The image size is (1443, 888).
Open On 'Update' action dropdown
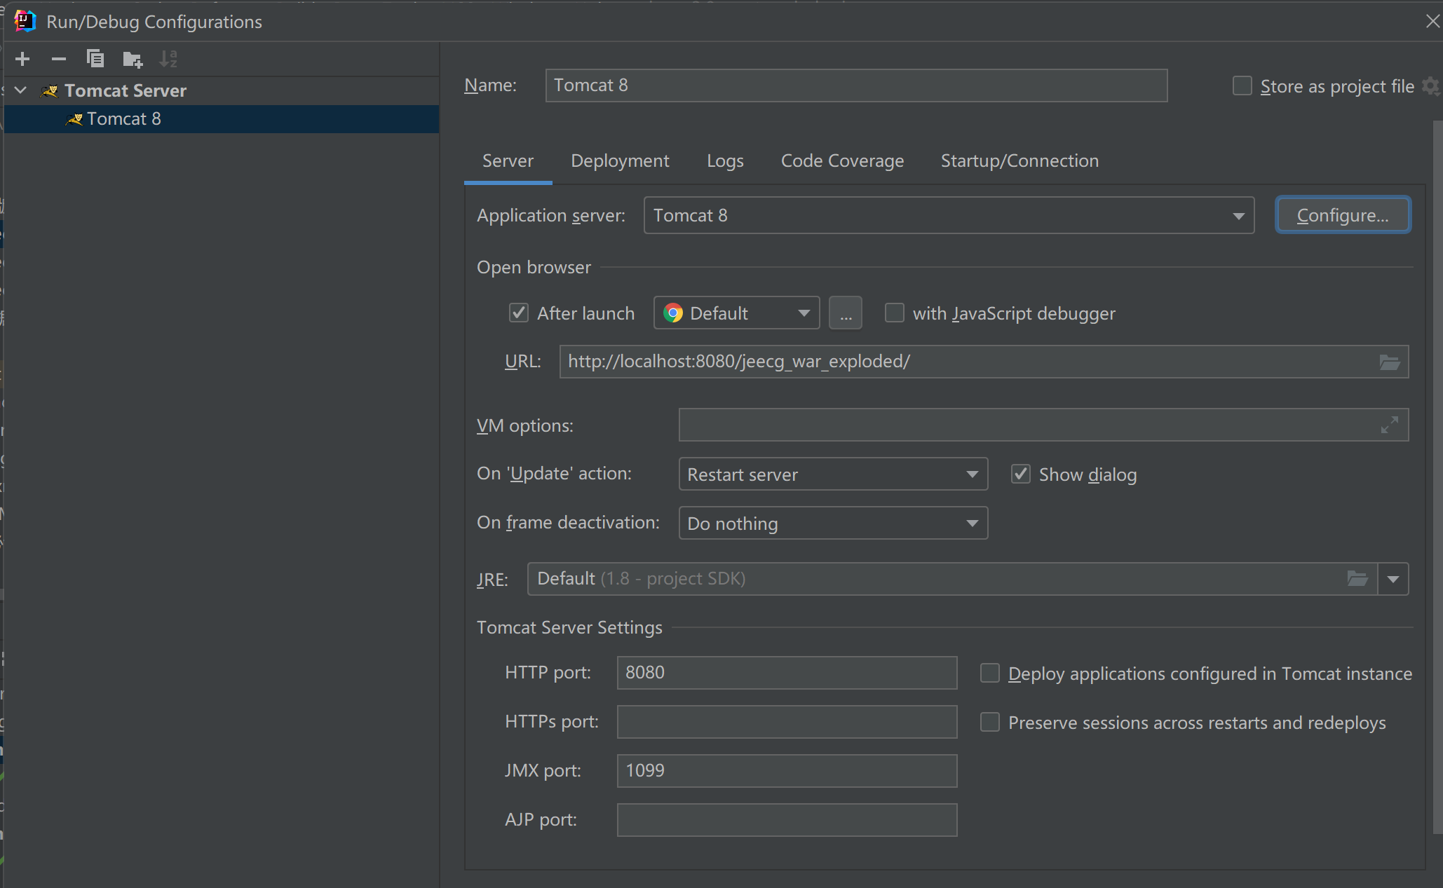pyautogui.click(x=833, y=474)
